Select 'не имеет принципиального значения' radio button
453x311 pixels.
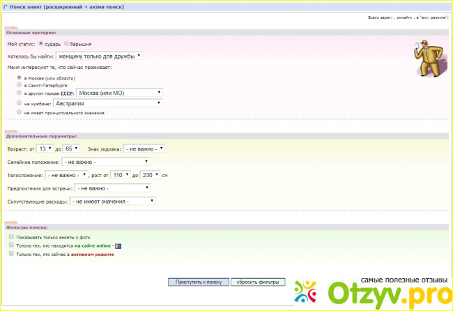[19, 112]
